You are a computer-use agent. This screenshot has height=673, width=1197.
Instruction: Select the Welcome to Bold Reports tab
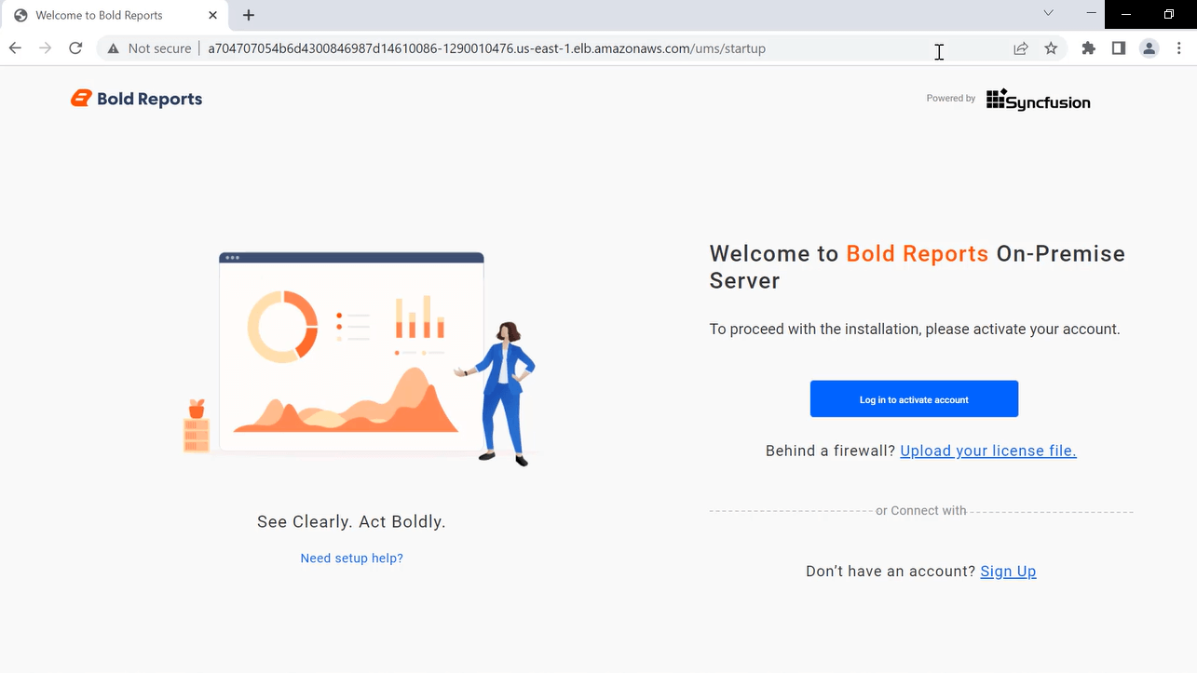[x=115, y=15]
